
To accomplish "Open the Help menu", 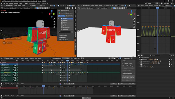I will (21, 3).
